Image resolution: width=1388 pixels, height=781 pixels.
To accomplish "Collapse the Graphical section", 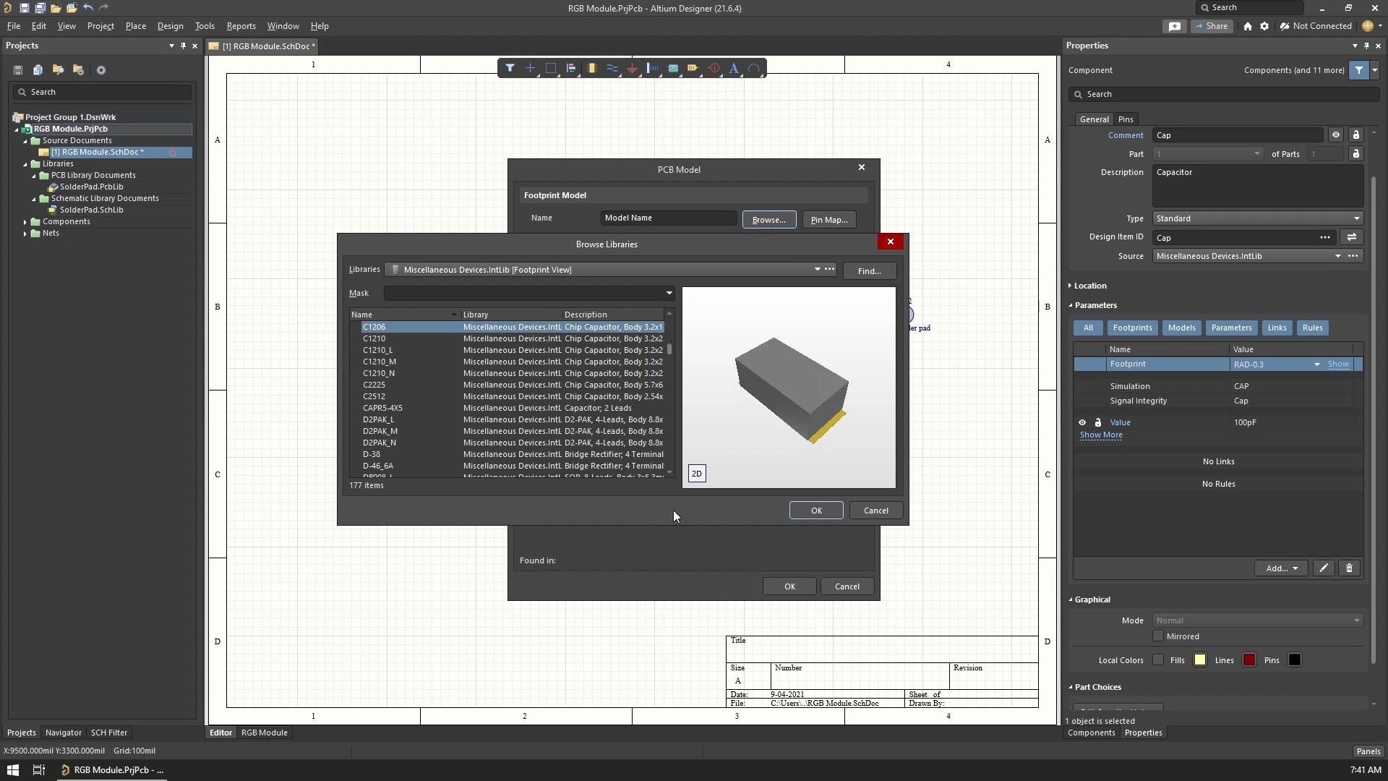I will point(1071,599).
